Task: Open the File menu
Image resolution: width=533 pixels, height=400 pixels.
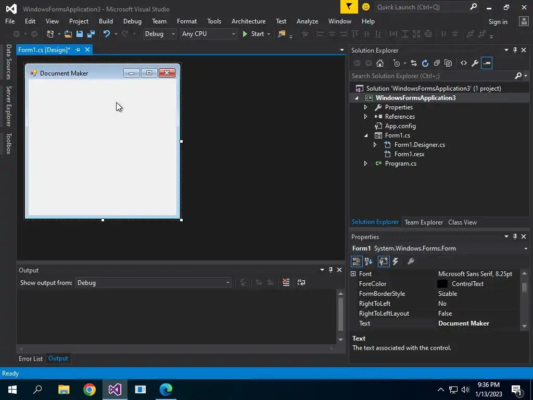Action: click(10, 21)
